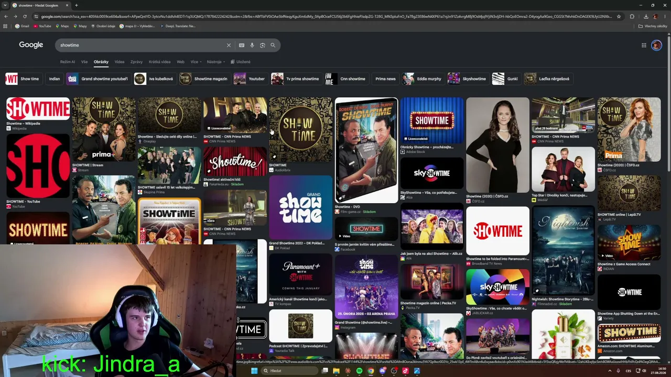Open Spotify from the taskbar

[359, 371]
